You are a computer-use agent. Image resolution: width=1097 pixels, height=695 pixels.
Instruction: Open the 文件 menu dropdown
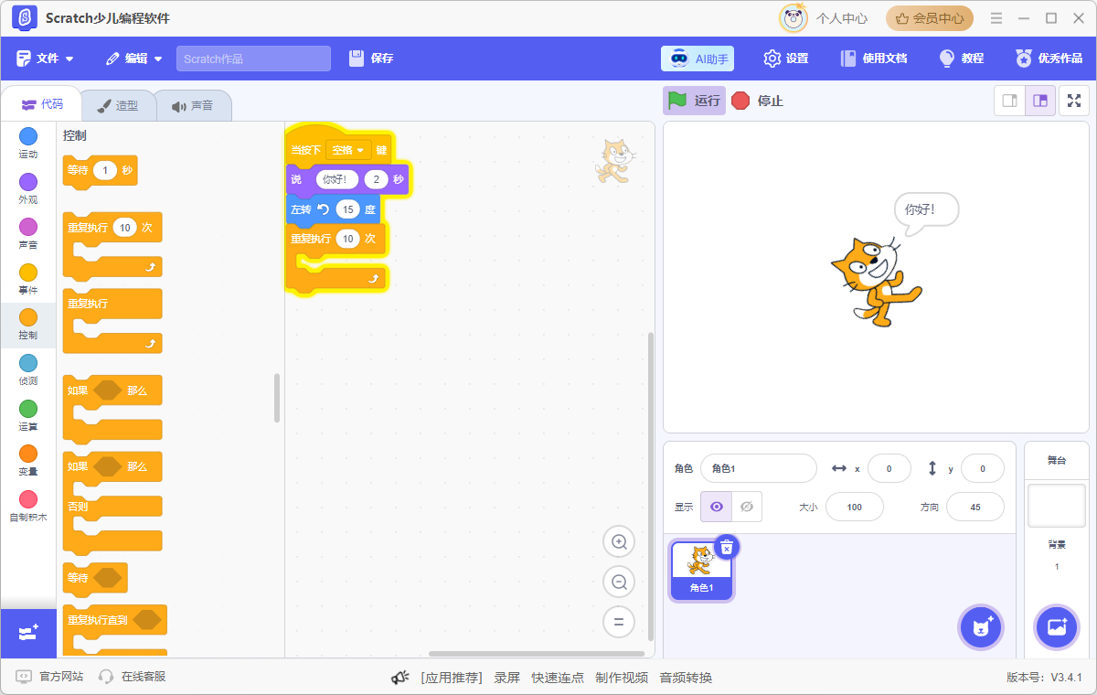point(45,59)
